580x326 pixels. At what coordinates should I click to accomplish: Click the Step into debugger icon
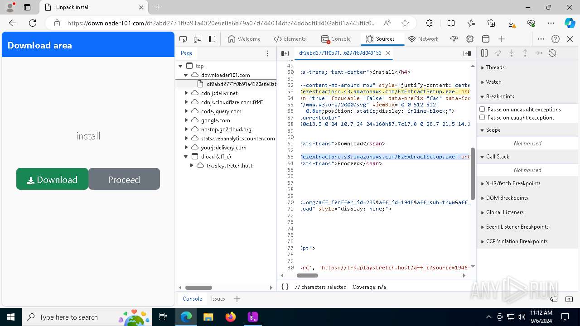click(x=512, y=53)
